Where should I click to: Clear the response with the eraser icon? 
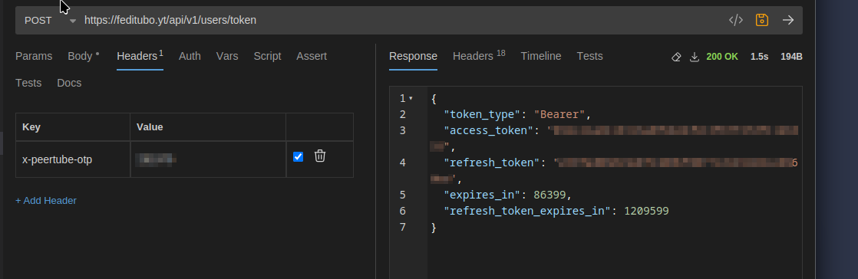pos(676,57)
